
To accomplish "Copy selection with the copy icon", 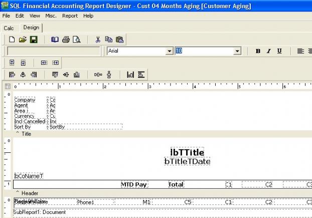I will (109, 40).
